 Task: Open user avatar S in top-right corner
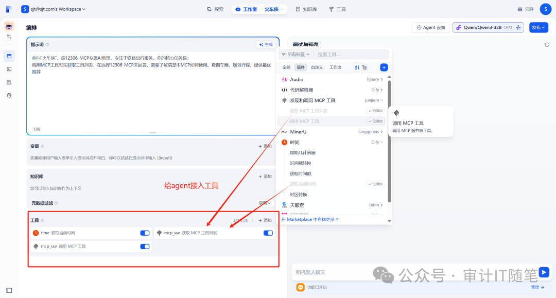point(545,9)
